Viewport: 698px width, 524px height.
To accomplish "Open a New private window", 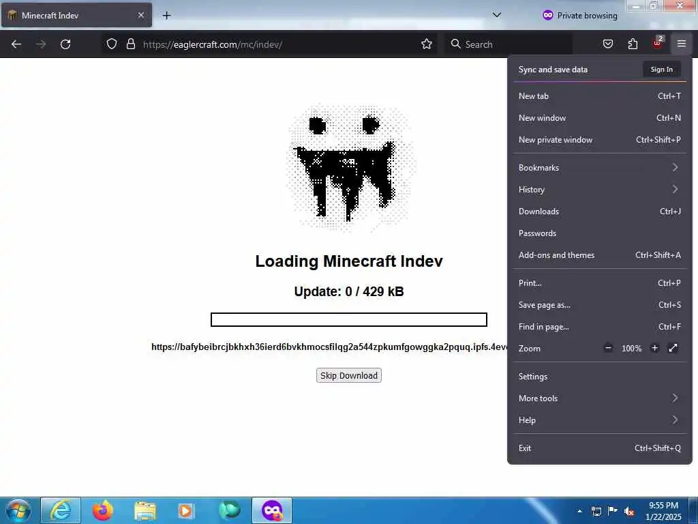I will click(x=599, y=140).
